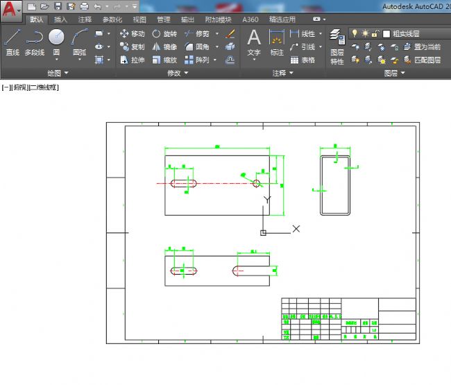Click the Save As icon
Image resolution: width=451 pixels, height=385 pixels.
tap(71, 6)
